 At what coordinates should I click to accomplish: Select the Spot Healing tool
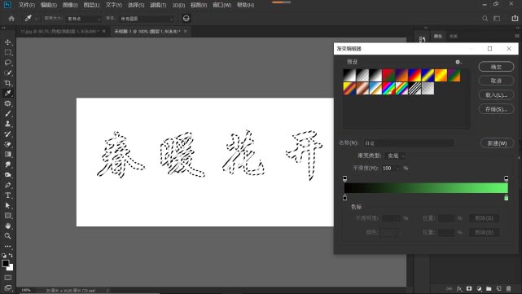pyautogui.click(x=7, y=103)
